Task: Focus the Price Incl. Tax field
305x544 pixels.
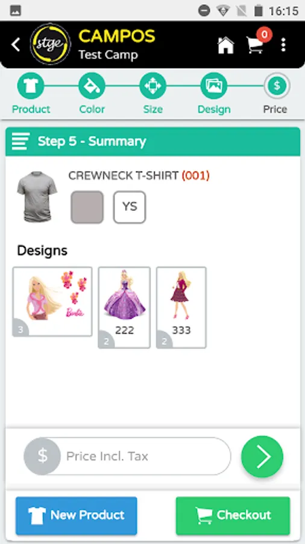Action: pos(127,456)
